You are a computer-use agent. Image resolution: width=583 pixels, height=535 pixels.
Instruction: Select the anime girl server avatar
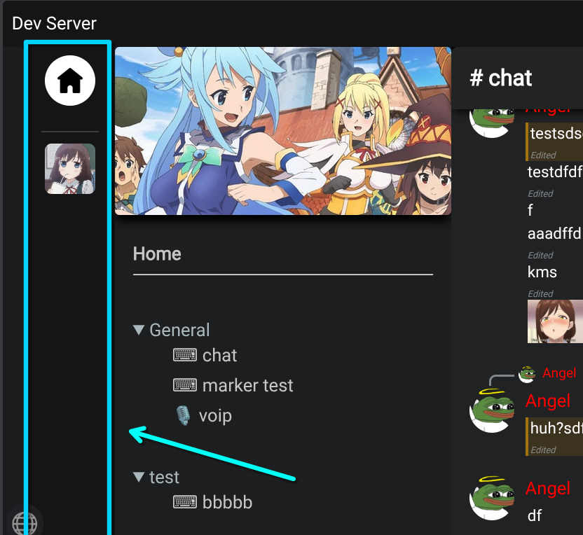[70, 169]
